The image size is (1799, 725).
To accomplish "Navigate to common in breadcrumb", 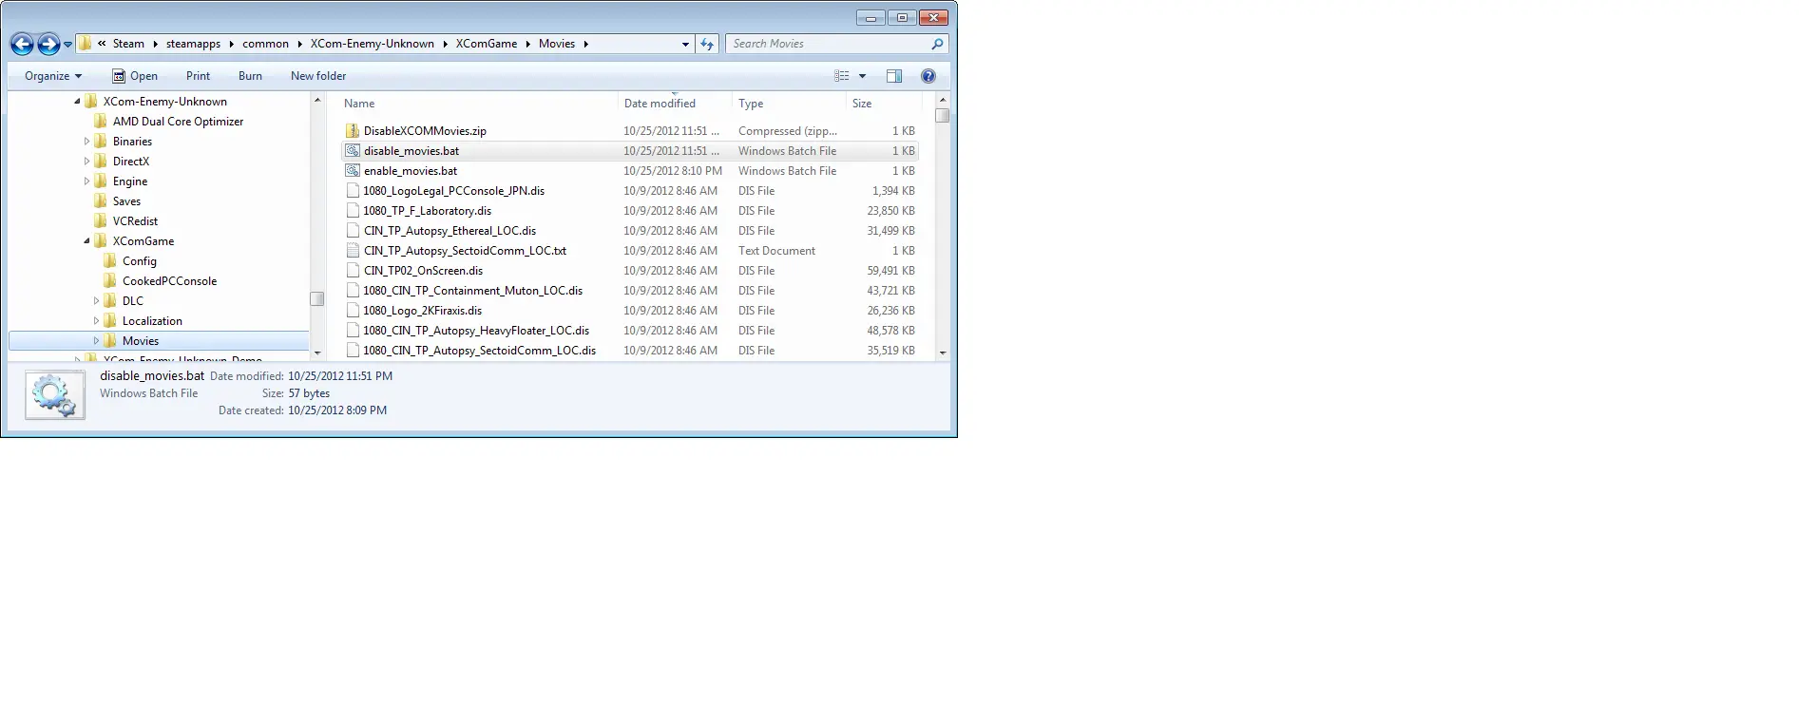I will point(265,44).
